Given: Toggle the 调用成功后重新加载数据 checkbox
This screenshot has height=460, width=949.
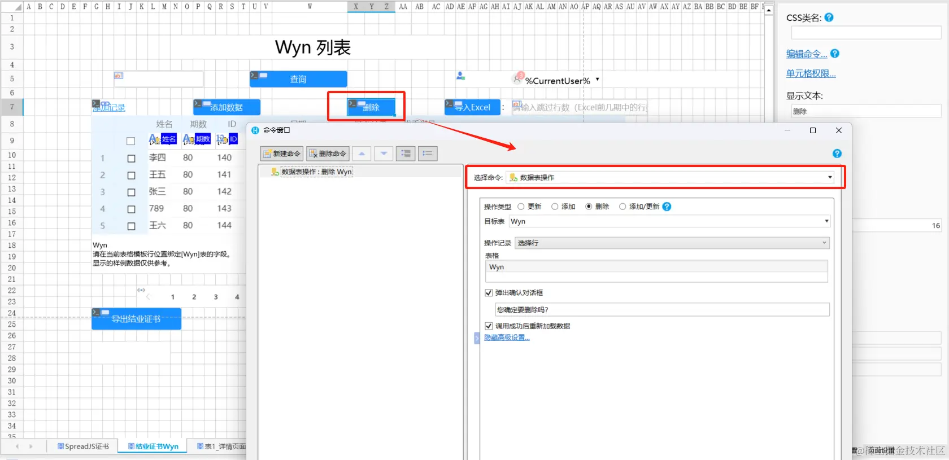Looking at the screenshot, I should click(489, 326).
